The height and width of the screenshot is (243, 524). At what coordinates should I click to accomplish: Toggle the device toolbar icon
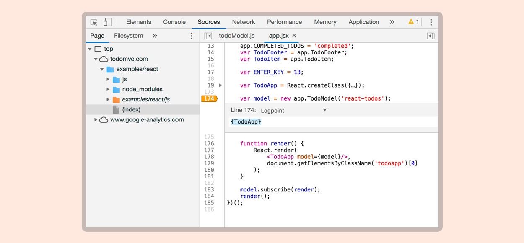coord(107,22)
